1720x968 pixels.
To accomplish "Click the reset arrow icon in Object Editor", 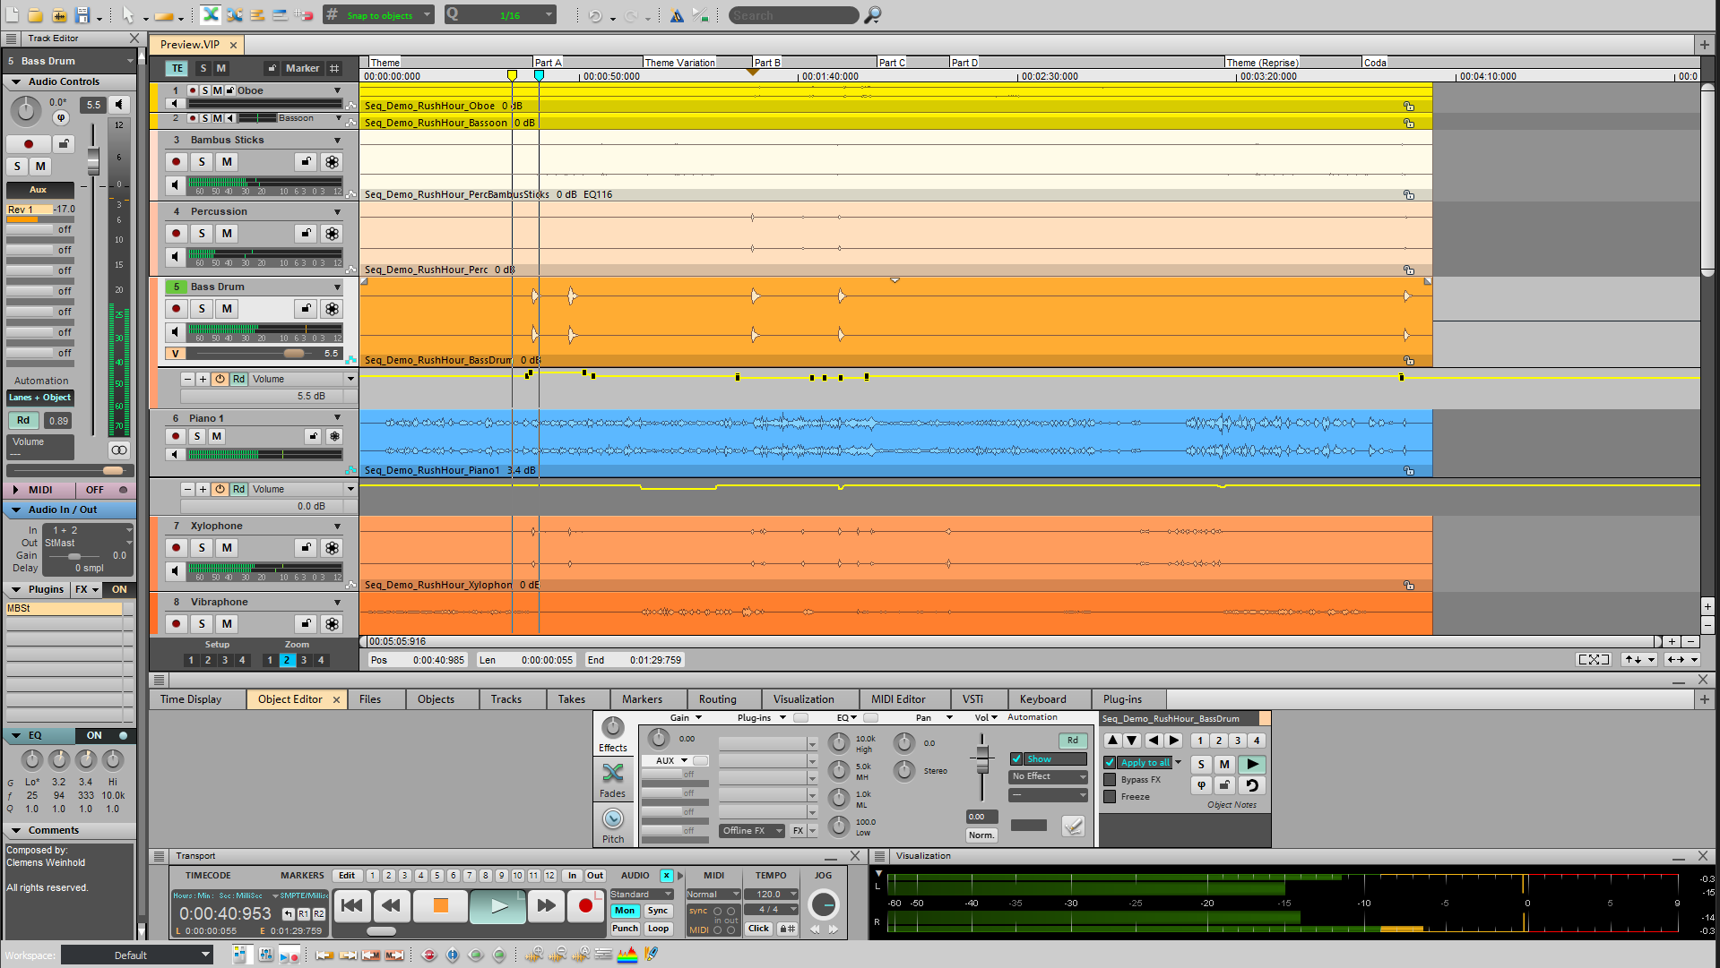I will coord(1252,785).
